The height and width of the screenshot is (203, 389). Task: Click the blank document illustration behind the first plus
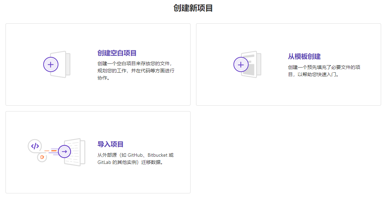64,64
